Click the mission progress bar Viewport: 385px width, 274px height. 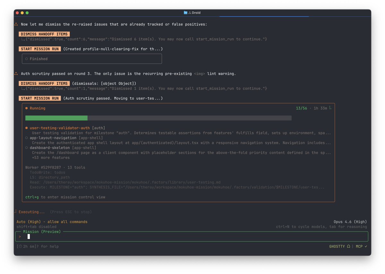tap(158, 118)
